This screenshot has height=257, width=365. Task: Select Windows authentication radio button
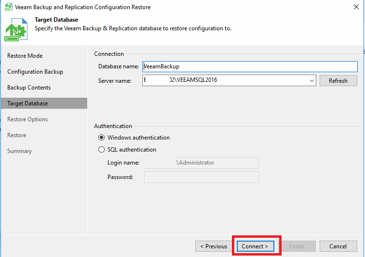point(101,138)
